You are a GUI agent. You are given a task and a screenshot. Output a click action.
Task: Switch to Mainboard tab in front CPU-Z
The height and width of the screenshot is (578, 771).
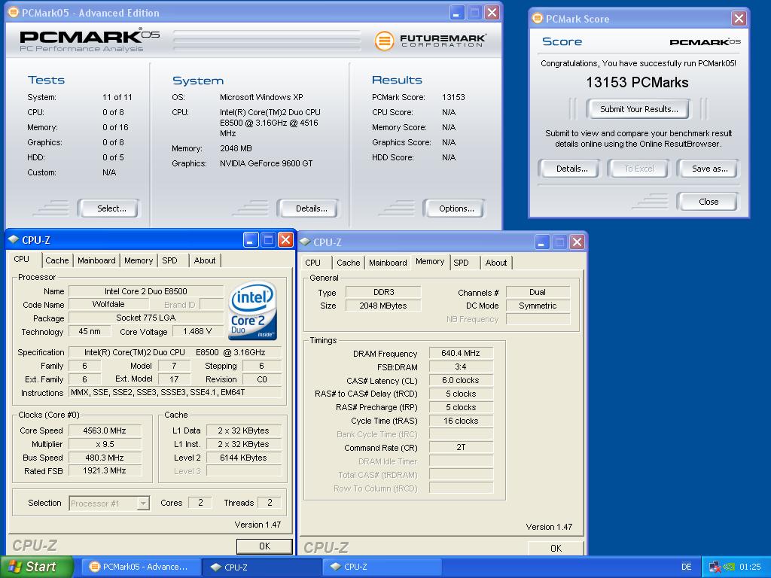[x=96, y=260]
